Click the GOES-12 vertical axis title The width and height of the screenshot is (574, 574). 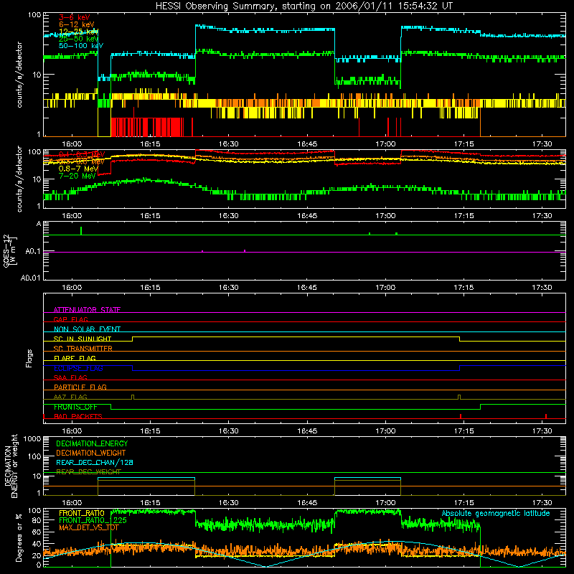[x=10, y=251]
